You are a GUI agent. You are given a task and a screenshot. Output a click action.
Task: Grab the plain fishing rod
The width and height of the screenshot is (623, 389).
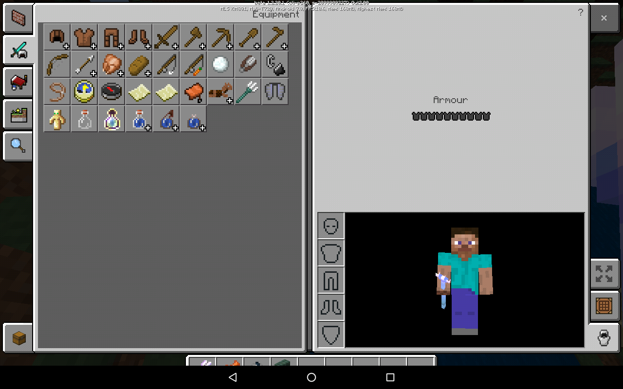[166, 64]
